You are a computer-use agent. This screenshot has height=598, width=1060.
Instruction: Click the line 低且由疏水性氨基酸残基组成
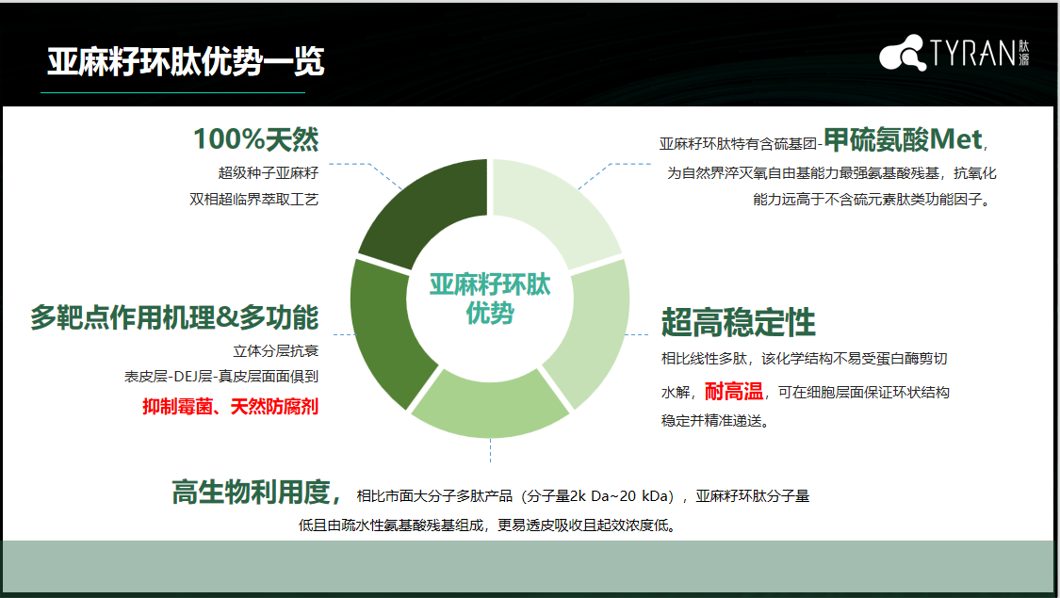coord(392,525)
